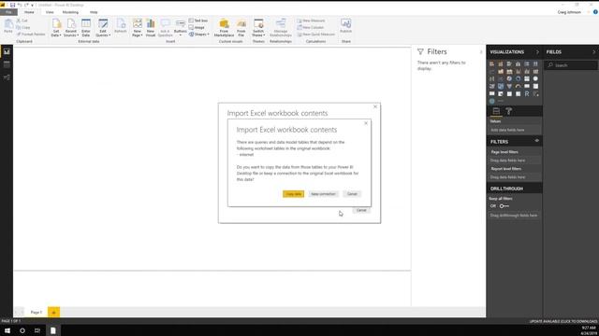Select the Funnel visual icon

(509, 87)
